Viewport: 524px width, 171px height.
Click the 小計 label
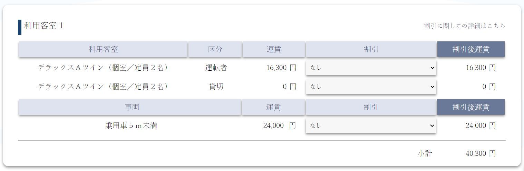425,153
